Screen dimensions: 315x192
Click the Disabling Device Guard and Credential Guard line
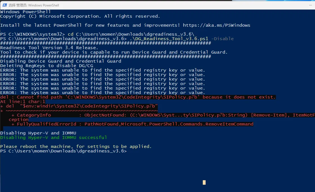61,61
